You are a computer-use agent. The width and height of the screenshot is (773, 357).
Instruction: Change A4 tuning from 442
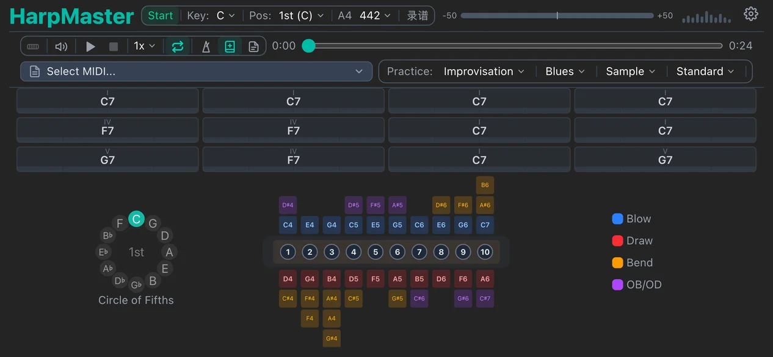pyautogui.click(x=374, y=15)
